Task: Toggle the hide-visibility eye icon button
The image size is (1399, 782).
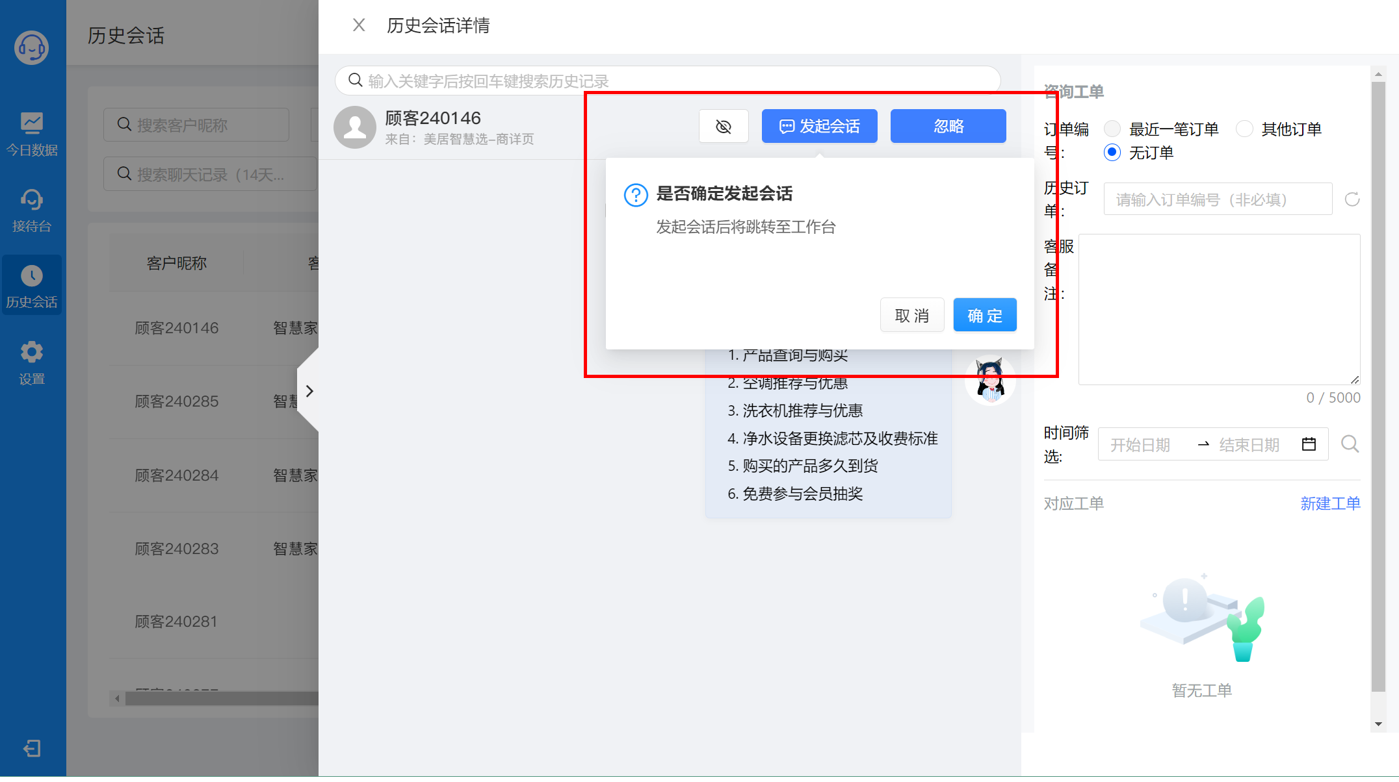Action: click(x=724, y=126)
